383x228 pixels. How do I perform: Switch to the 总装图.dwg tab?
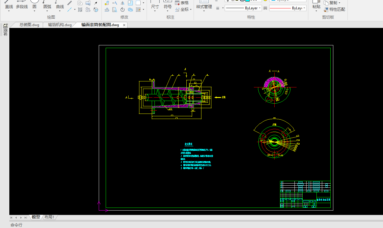[29, 25]
